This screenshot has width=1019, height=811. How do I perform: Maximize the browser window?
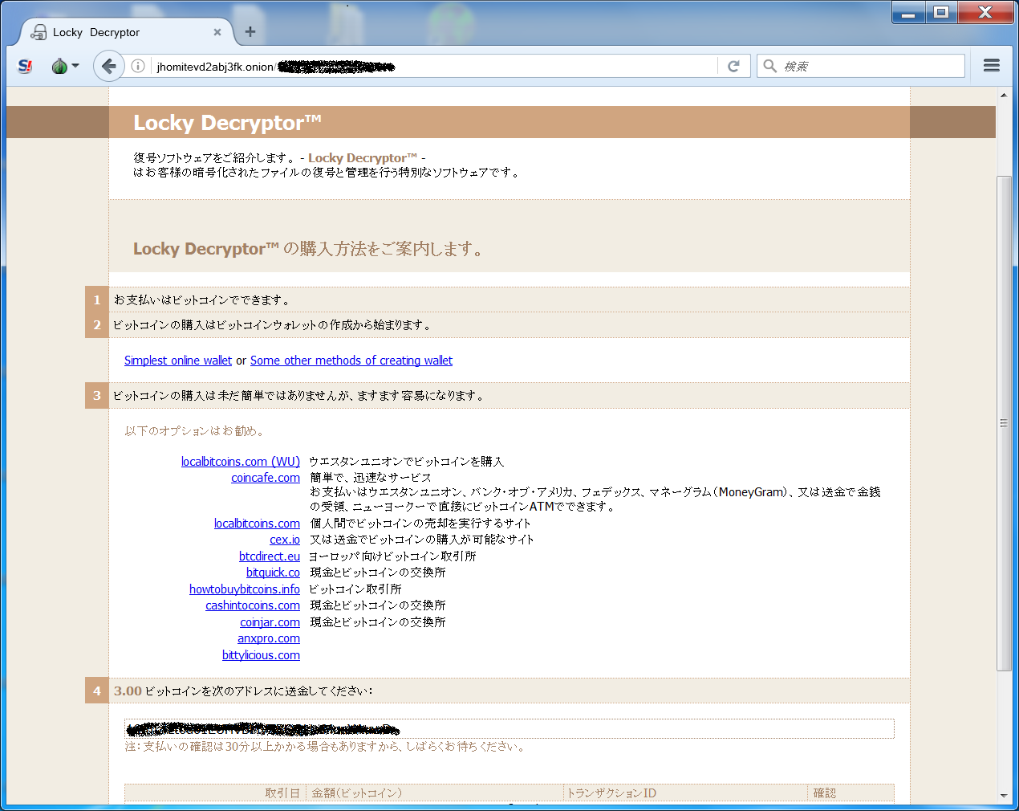tap(942, 12)
